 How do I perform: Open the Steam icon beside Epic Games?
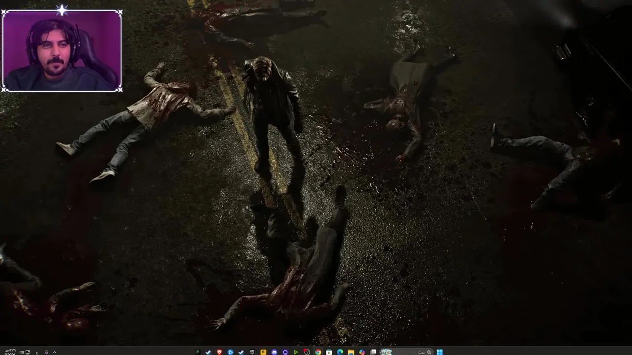(241, 352)
